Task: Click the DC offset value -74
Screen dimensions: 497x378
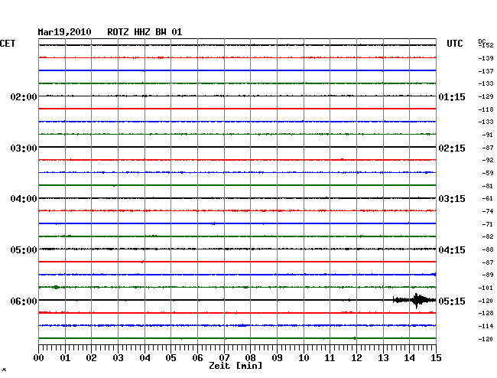Action: [488, 211]
